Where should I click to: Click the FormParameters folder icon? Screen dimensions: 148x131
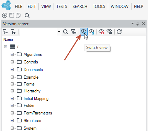pos(19,113)
